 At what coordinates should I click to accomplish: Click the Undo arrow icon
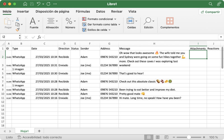pyautogui.click(x=38, y=4)
